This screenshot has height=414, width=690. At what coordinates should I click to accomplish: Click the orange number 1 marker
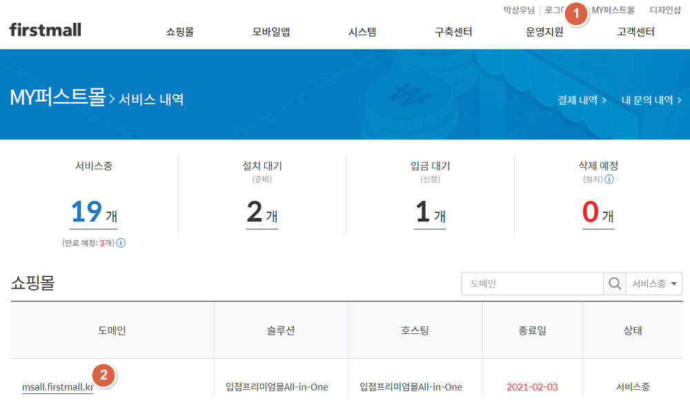click(577, 12)
